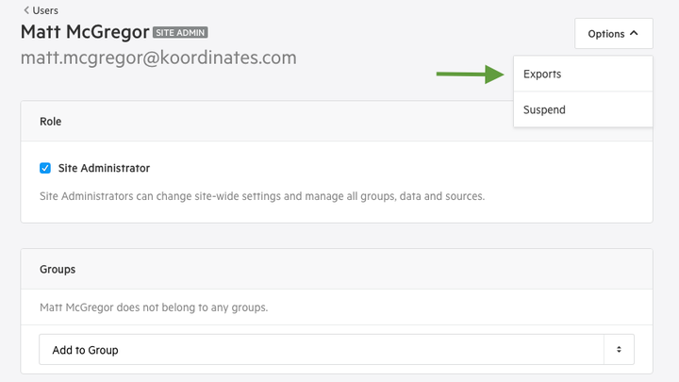Select Exports from the Options menu

583,74
